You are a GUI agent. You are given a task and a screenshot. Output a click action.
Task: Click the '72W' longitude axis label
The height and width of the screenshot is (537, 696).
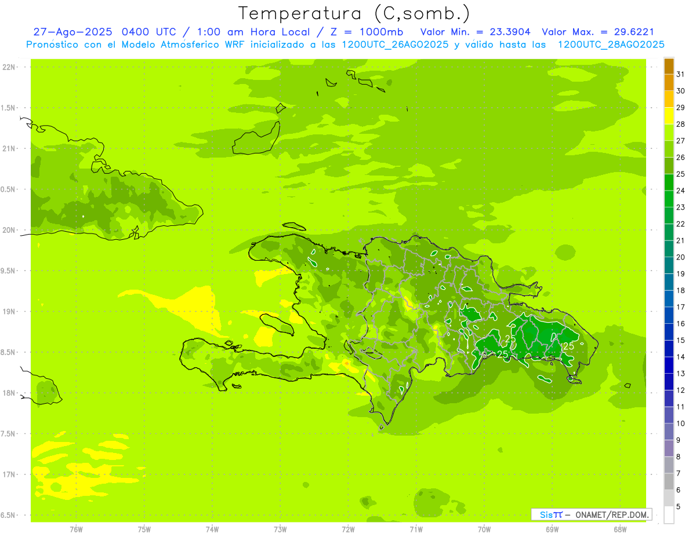tap(348, 529)
